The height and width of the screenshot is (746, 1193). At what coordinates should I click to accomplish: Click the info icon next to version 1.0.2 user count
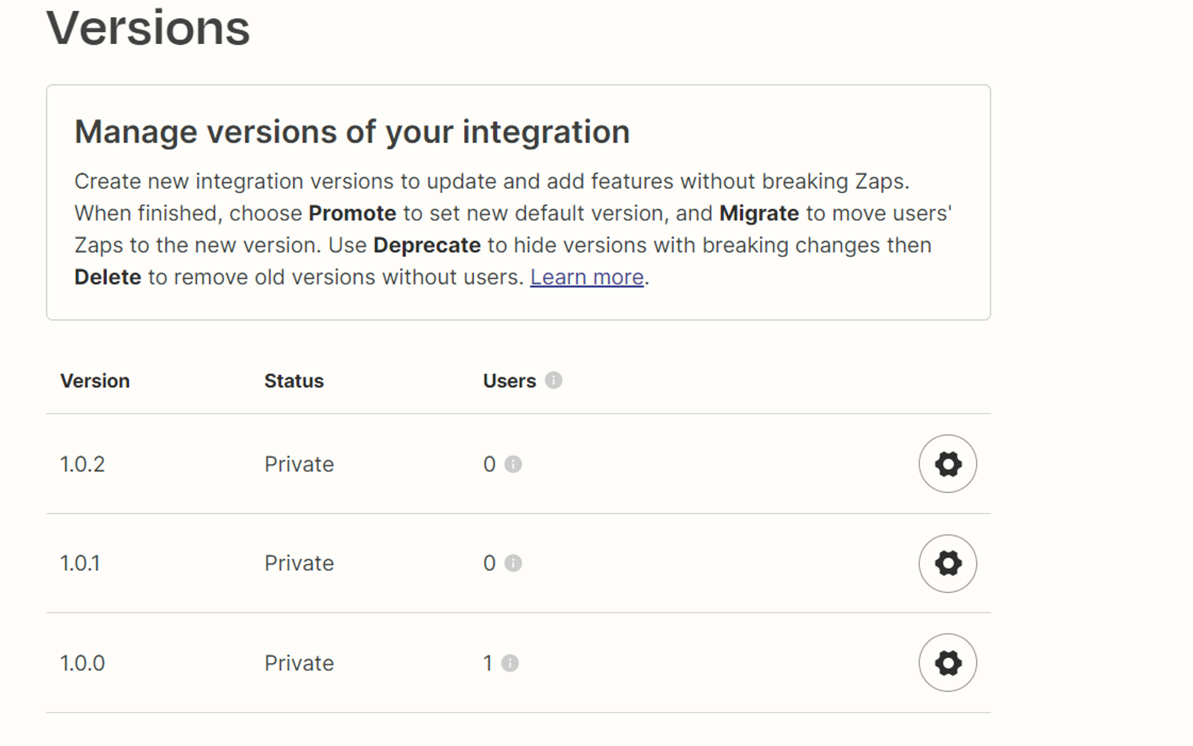514,464
